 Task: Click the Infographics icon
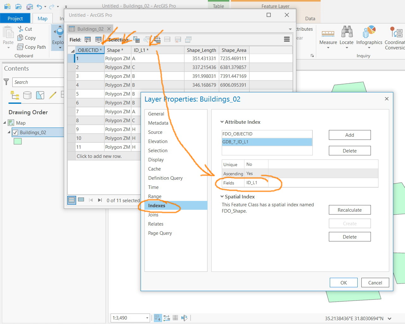coord(369,32)
